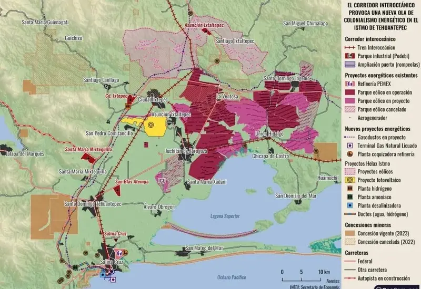Click the San Miguel Chimalapa label

pyautogui.click(x=306, y=24)
